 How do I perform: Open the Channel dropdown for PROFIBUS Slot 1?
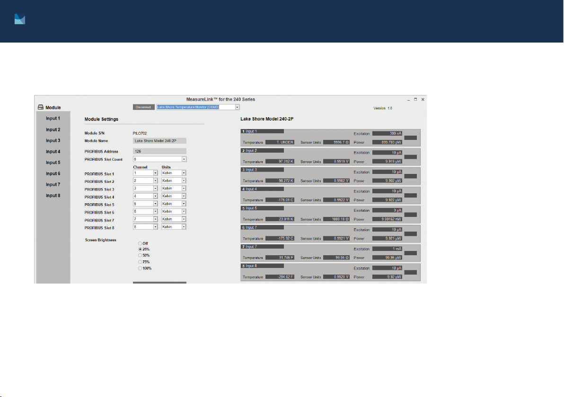tap(155, 173)
